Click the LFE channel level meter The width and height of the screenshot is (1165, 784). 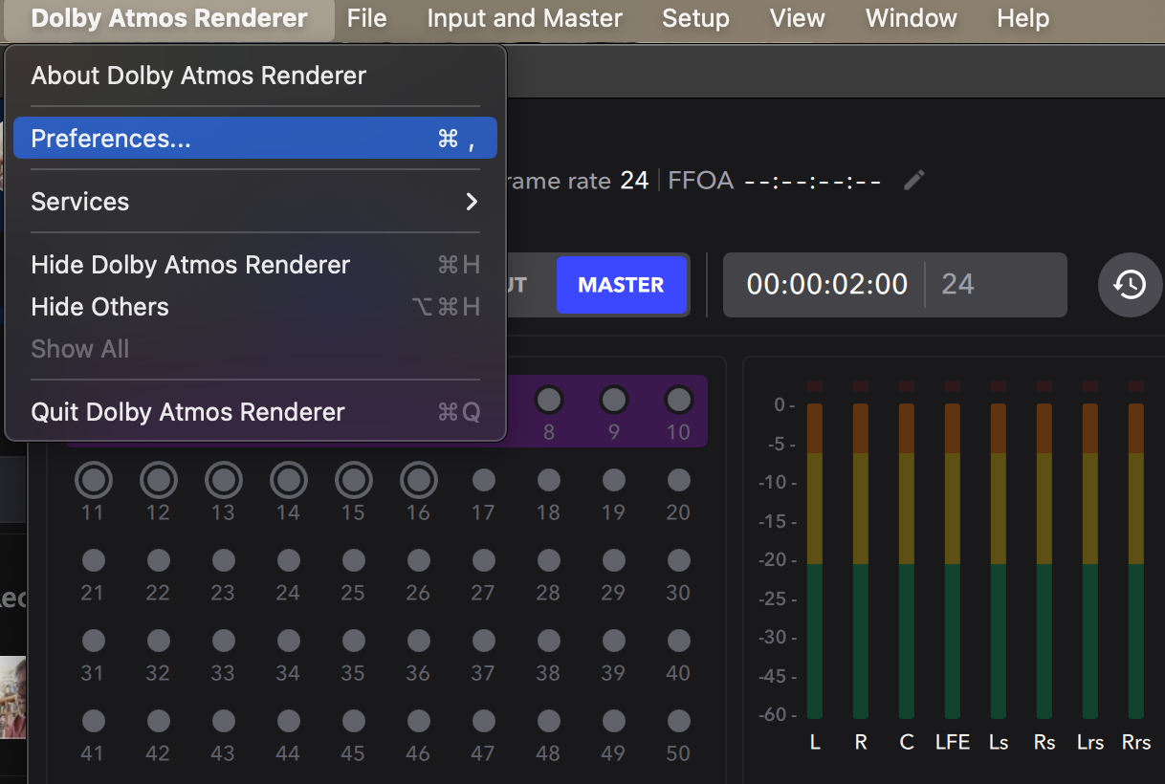(953, 561)
